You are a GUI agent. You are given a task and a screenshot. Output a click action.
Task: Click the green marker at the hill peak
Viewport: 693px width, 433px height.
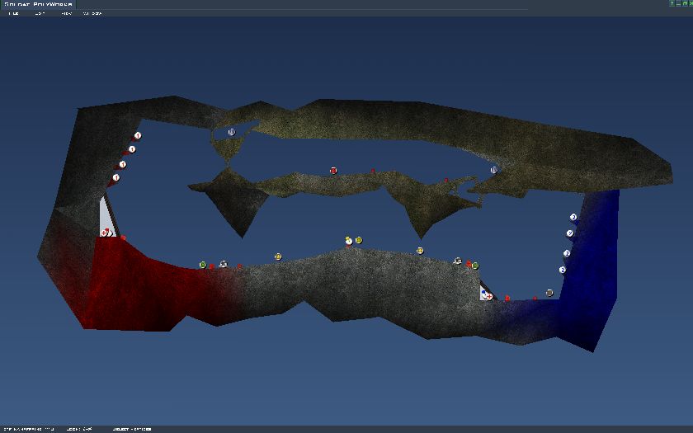tap(359, 240)
